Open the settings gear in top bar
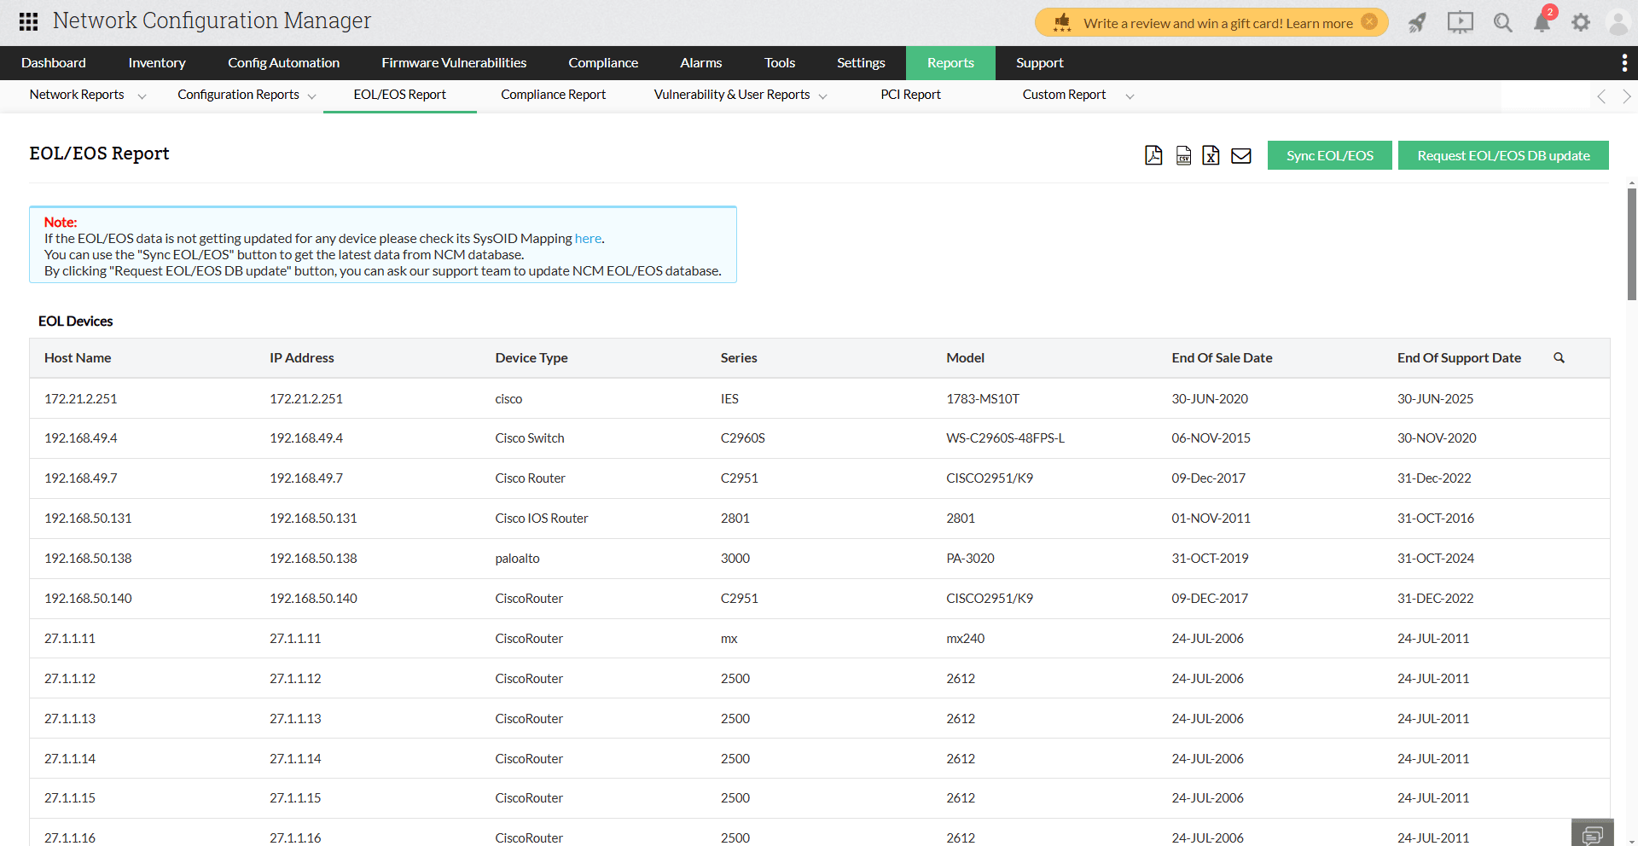 1581,23
